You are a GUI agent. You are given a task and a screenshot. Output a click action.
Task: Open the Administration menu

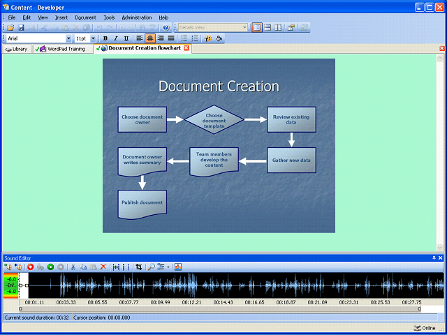[x=136, y=17]
